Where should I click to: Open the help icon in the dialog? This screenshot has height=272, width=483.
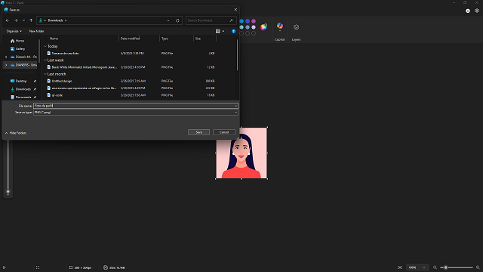[x=233, y=31]
